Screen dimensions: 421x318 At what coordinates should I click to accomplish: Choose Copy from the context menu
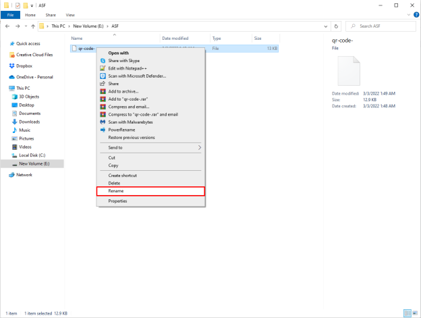150,165
